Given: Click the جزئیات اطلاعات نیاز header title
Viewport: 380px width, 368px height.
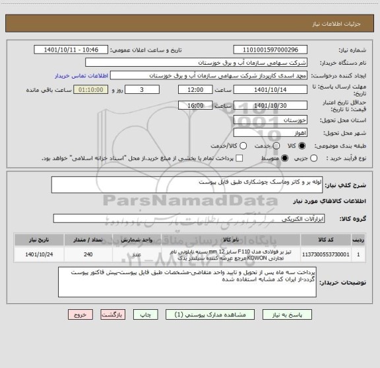Looking at the screenshot, I should tap(336, 24).
